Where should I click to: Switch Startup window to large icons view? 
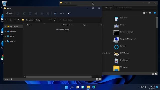coord(100,79)
